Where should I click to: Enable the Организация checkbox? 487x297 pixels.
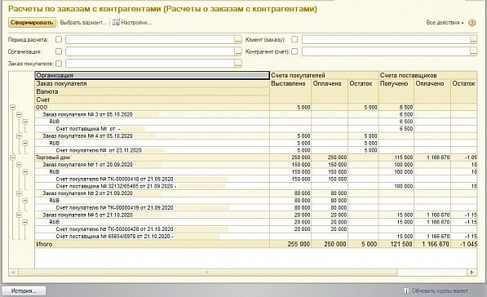point(59,51)
